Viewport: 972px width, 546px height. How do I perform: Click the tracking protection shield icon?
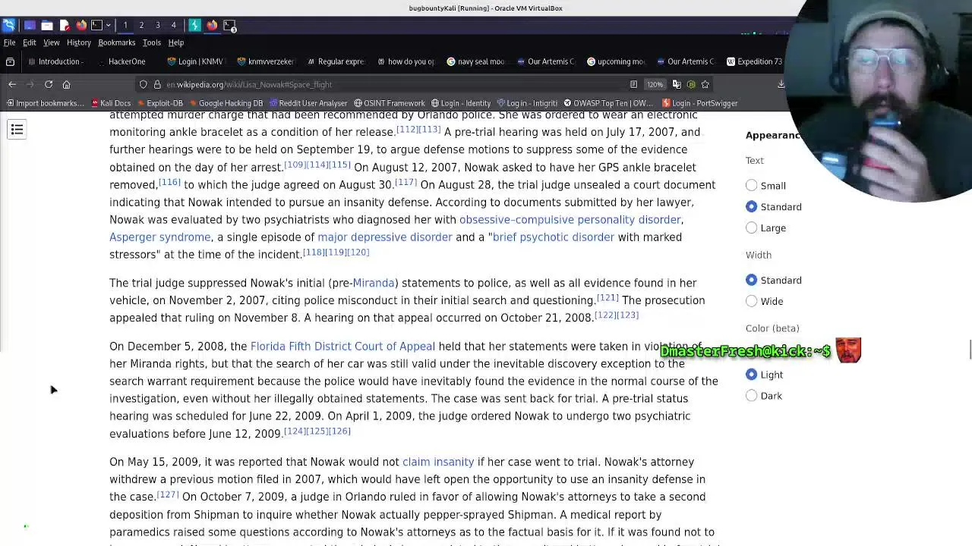click(144, 84)
